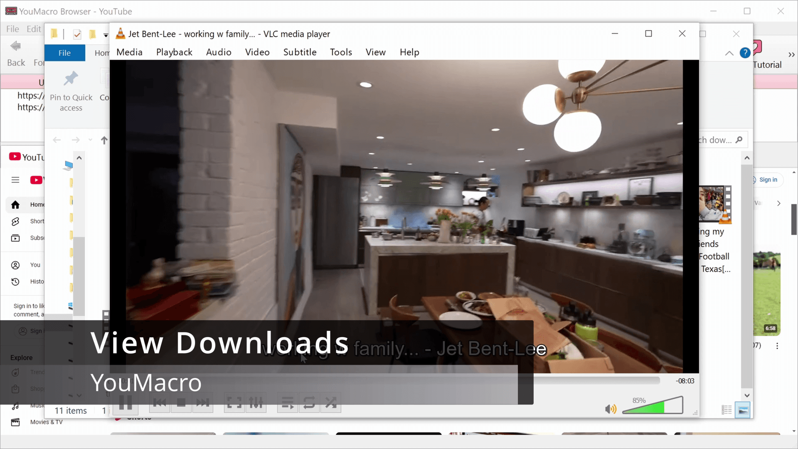Open the VLC Media menu
The height and width of the screenshot is (449, 798).
[129, 52]
